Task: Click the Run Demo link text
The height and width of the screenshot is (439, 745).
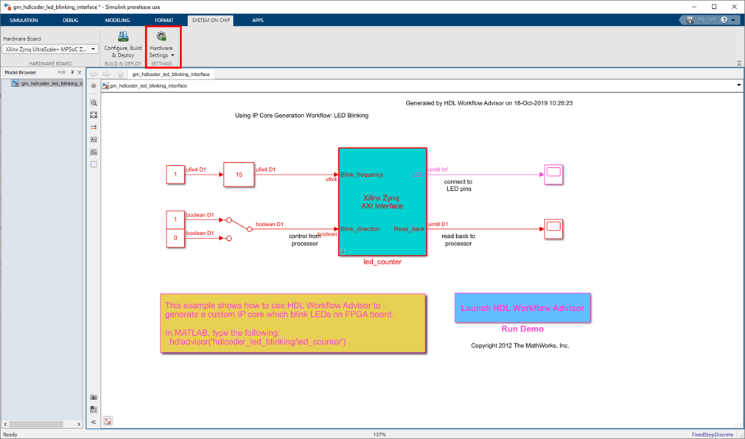Action: [x=522, y=329]
